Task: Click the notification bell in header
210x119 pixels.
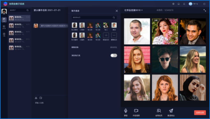Action: tap(184, 4)
